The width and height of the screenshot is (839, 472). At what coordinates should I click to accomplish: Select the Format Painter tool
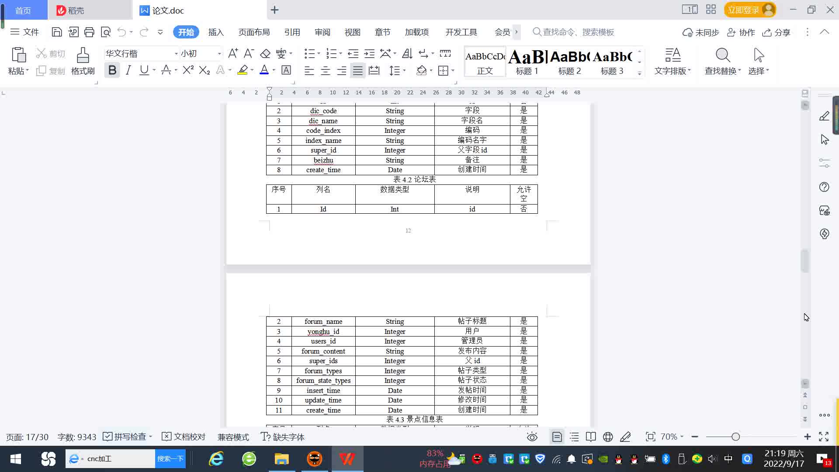pos(83,61)
